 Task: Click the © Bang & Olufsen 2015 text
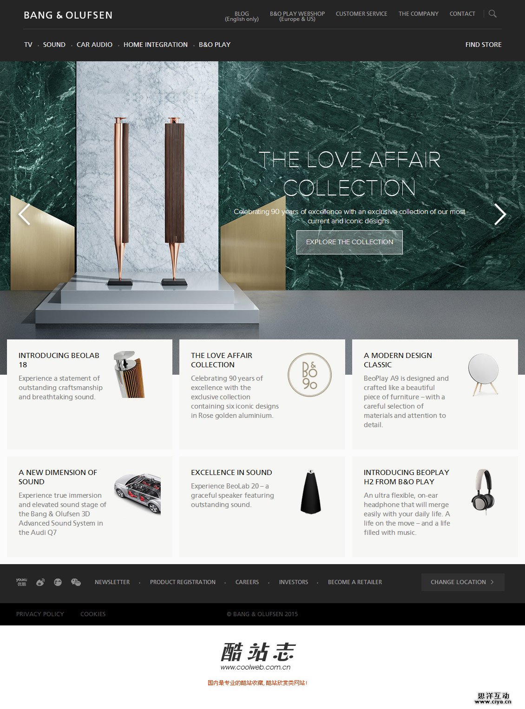[262, 614]
